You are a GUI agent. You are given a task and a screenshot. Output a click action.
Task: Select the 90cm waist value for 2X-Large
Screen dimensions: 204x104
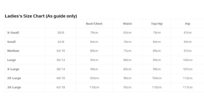(x=127, y=78)
